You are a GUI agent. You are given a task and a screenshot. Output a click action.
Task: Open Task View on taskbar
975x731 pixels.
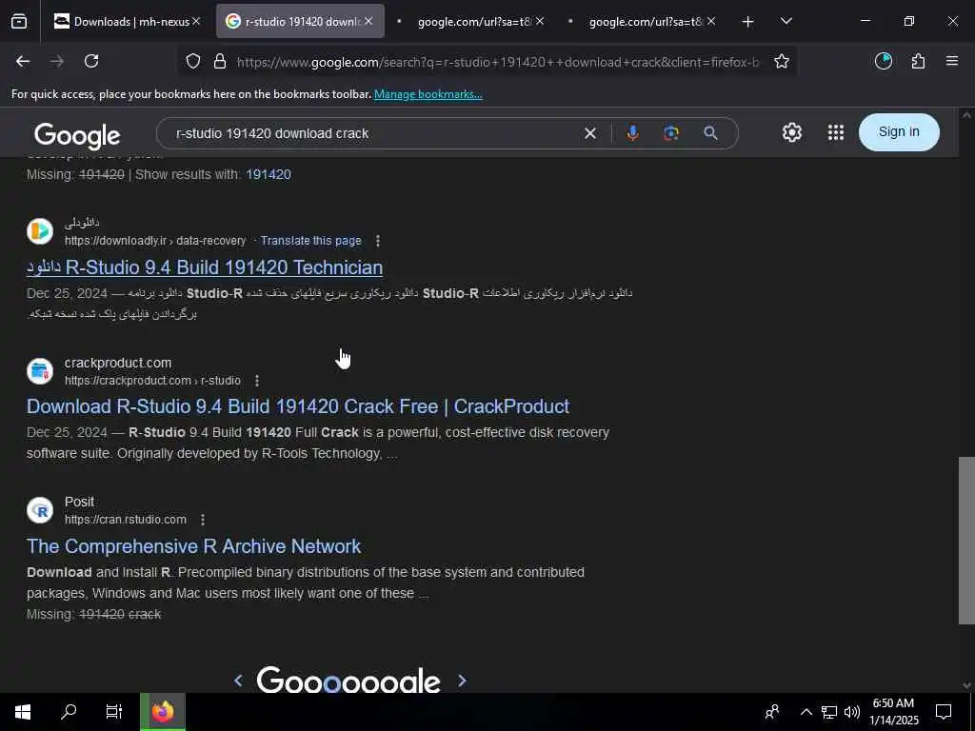[114, 712]
